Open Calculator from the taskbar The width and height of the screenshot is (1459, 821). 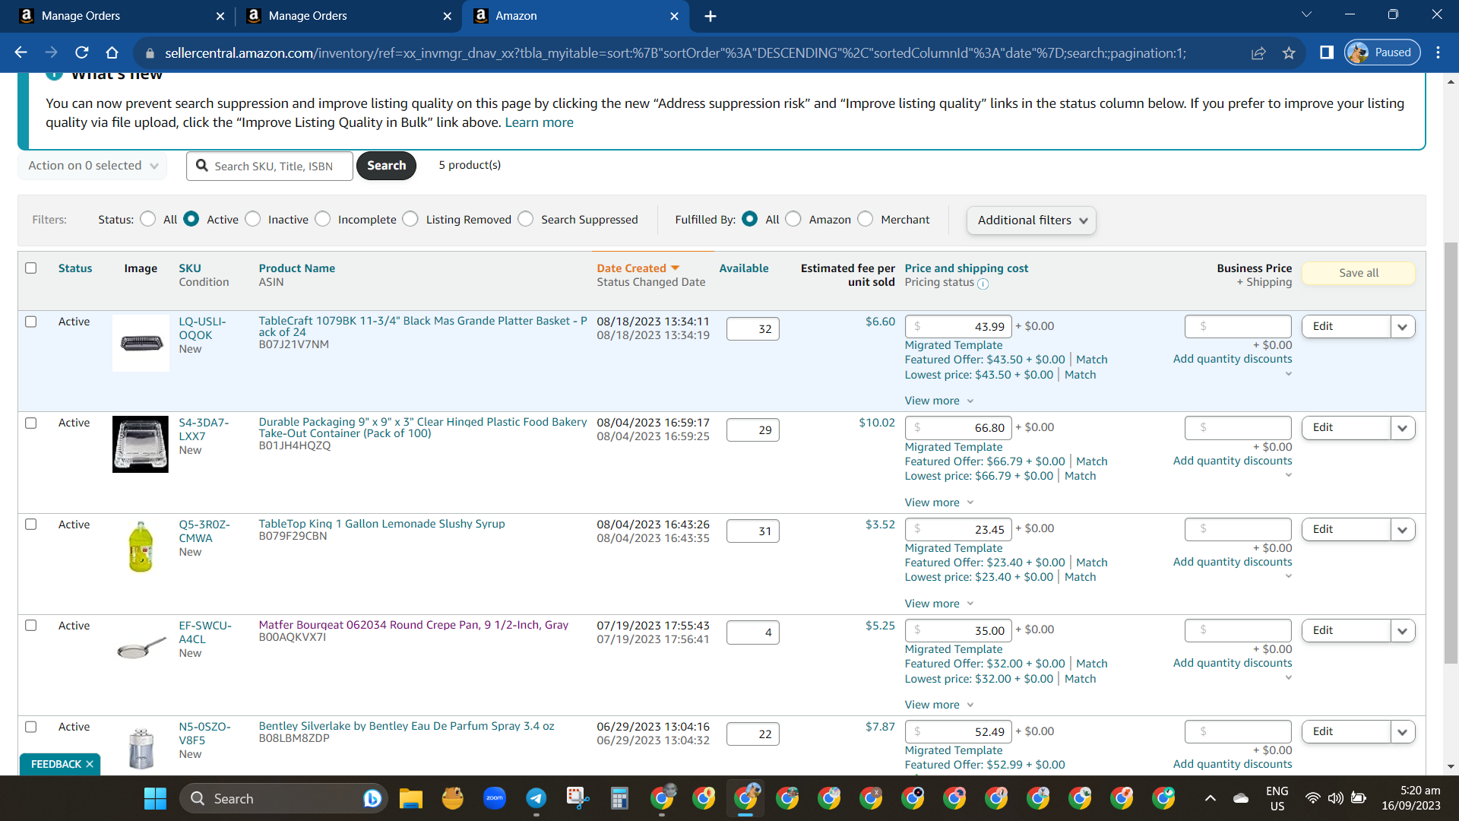620,798
